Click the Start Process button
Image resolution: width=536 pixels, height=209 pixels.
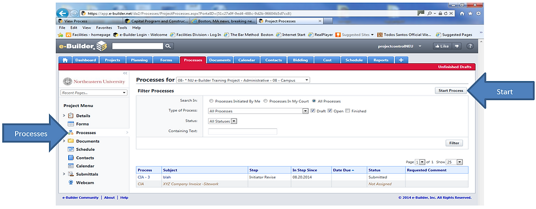click(451, 91)
